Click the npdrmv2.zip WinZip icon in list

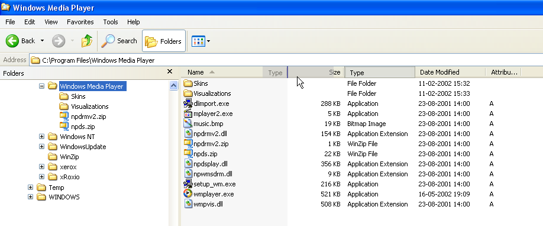[188, 144]
